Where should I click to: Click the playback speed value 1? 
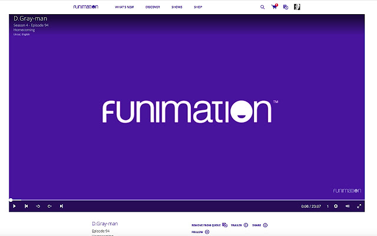tap(328, 206)
